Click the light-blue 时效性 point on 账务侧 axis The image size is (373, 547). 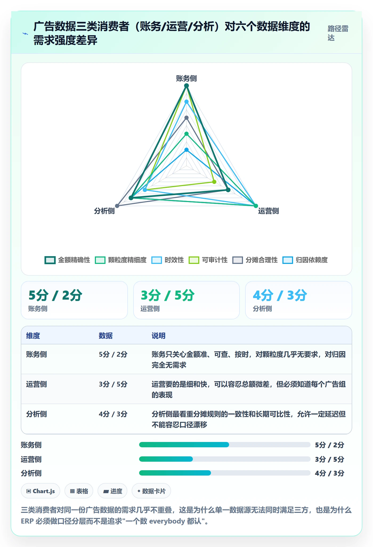[186, 102]
